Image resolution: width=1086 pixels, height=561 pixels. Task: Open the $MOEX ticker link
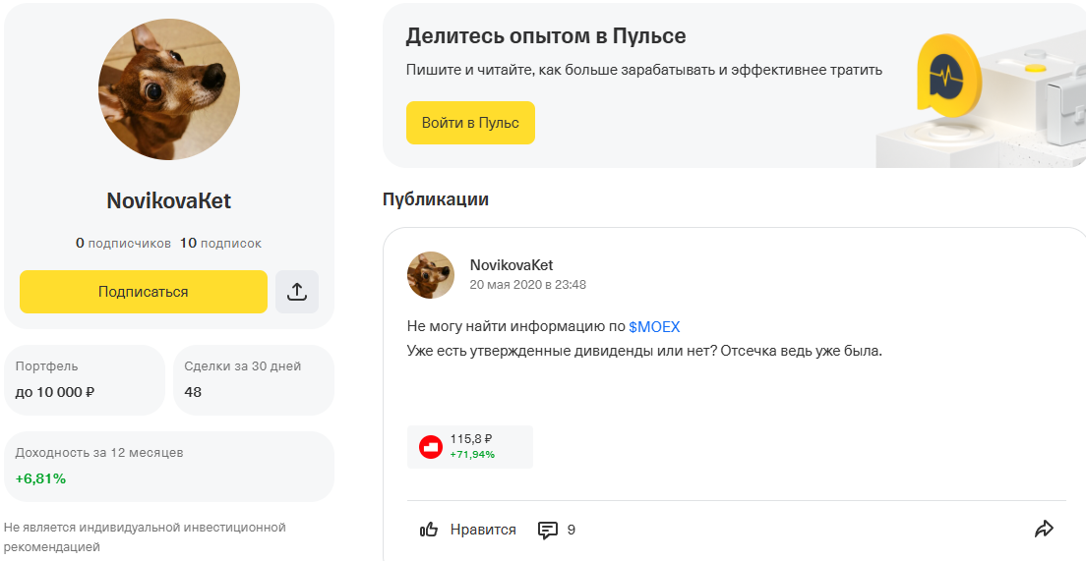point(654,326)
